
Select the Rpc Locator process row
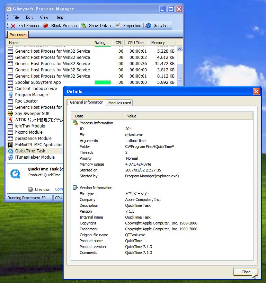[35, 101]
